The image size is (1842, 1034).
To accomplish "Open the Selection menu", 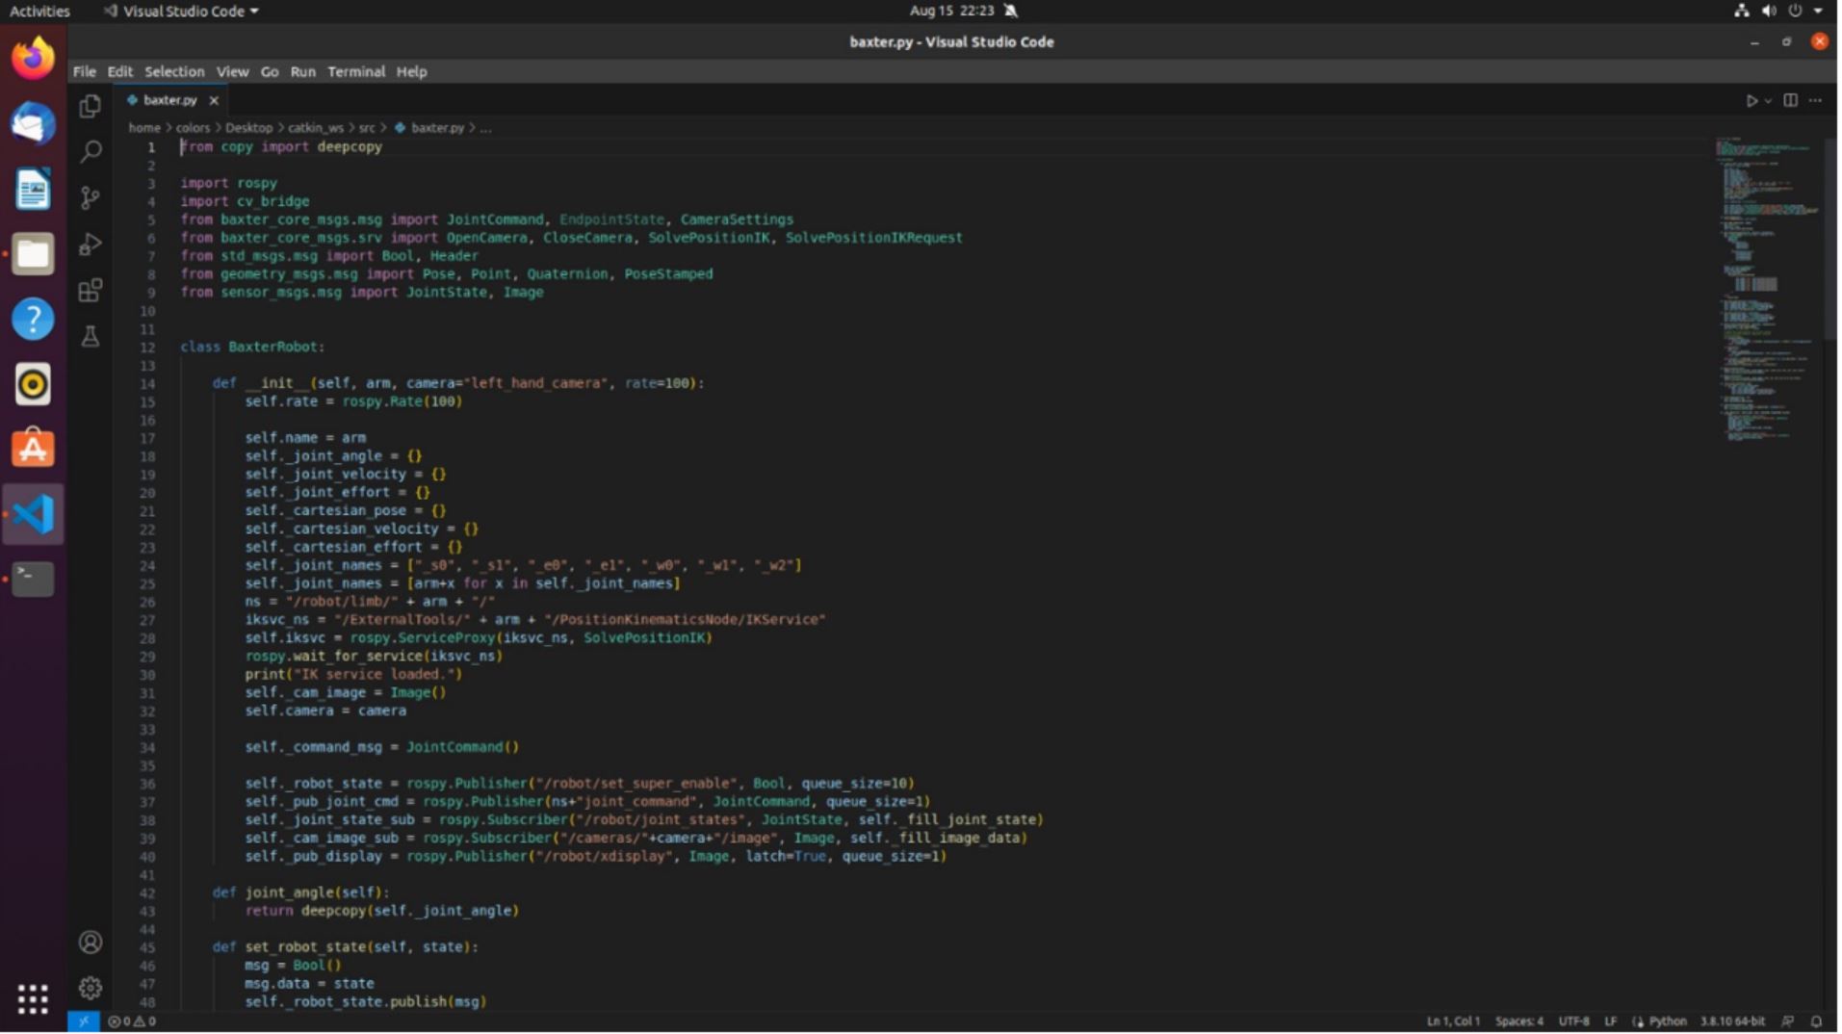I will tap(174, 71).
